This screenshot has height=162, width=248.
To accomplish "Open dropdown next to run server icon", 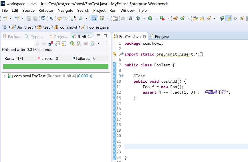I will coord(86,18).
